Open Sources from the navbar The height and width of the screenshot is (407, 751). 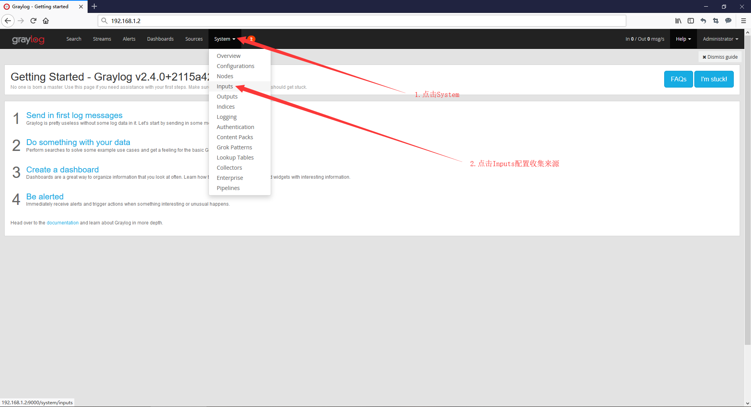[x=194, y=39]
